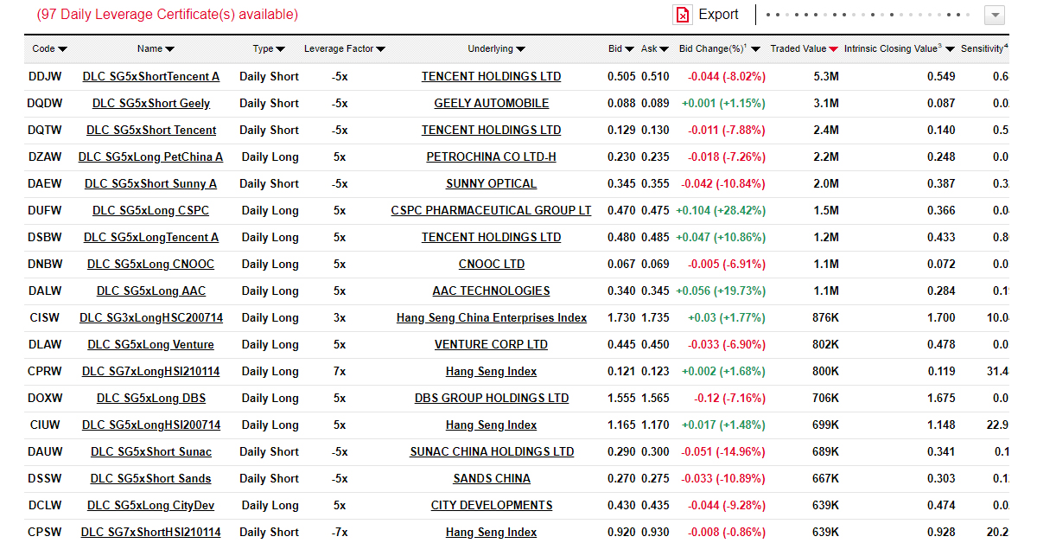Sort table by Leverage Factor column

pyautogui.click(x=345, y=49)
